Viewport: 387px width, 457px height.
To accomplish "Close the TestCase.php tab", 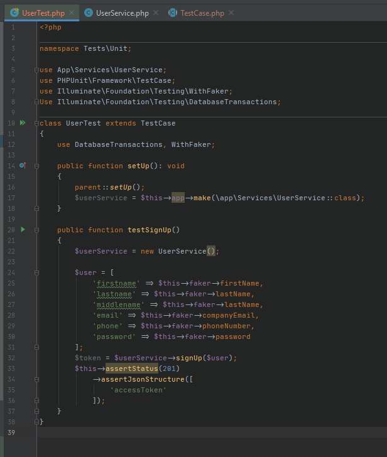I will (231, 13).
